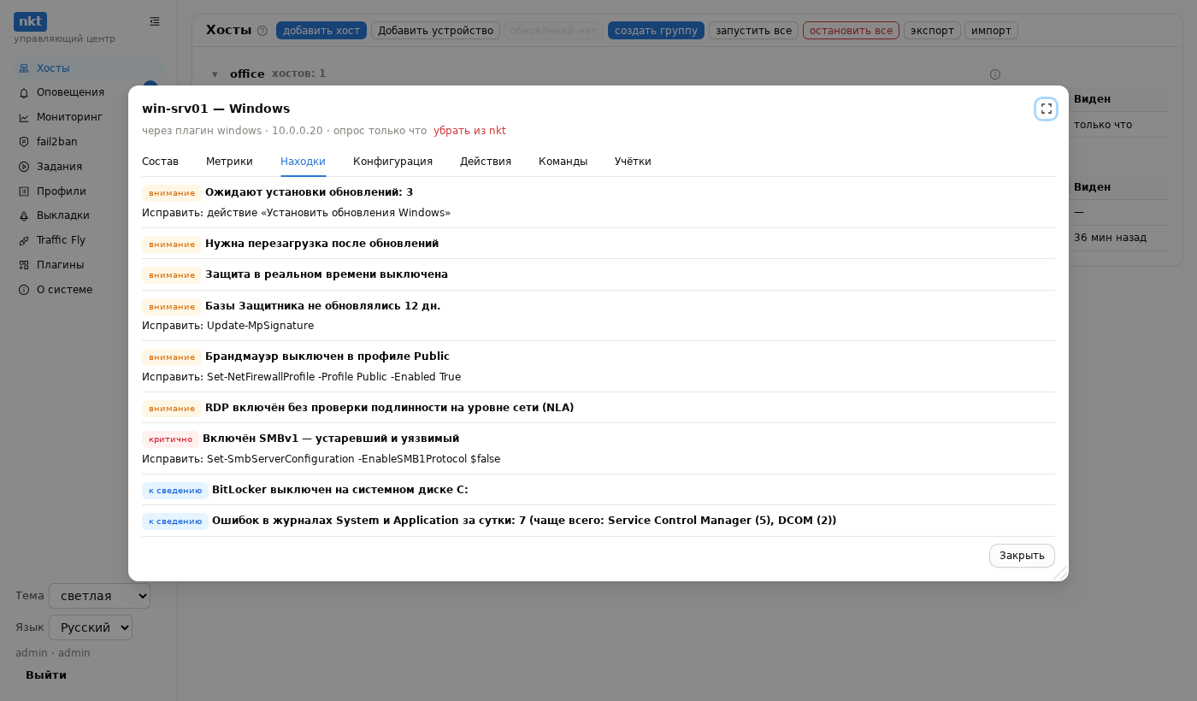Screen dimensions: 1197x701
Task: Click создать группу button
Action: [656, 31]
